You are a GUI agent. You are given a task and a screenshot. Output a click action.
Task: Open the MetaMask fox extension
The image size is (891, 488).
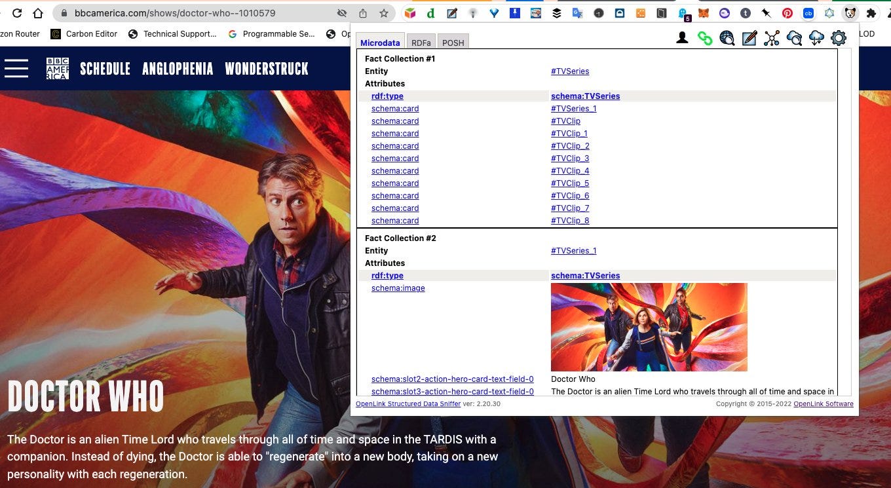(x=703, y=13)
